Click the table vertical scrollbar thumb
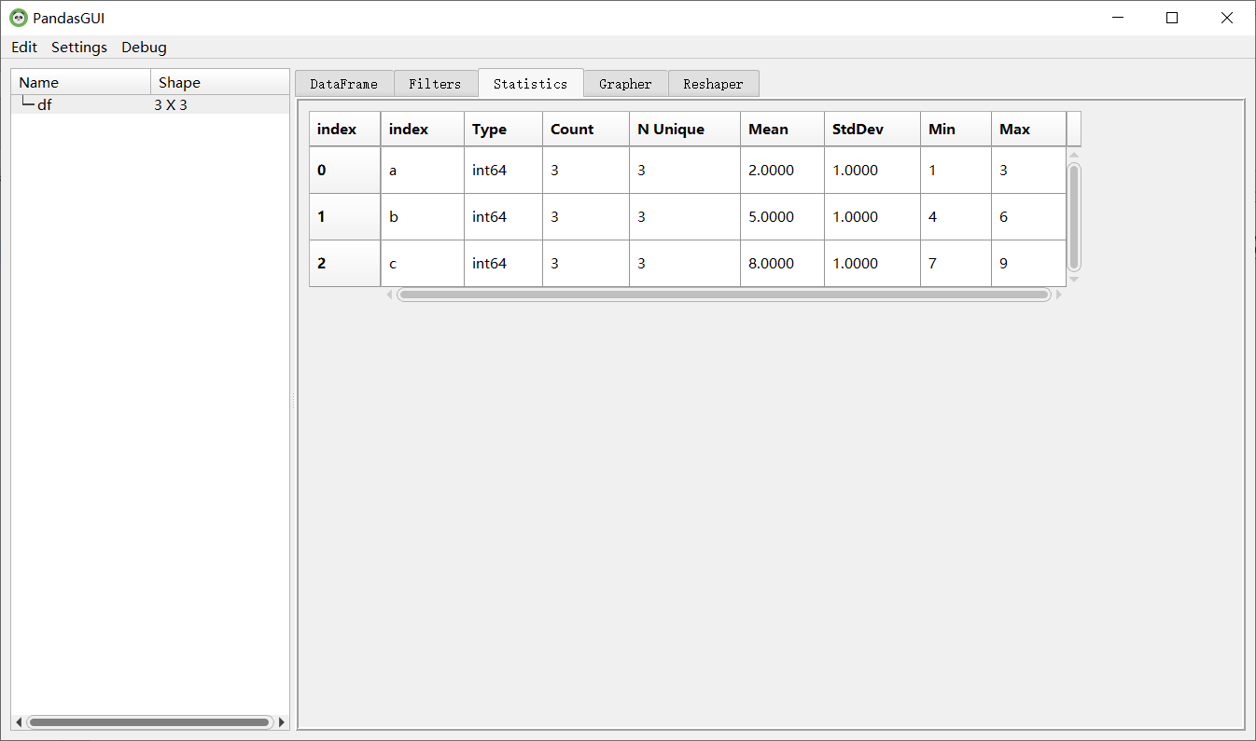Screen dimensions: 1256x741 pos(1074,217)
